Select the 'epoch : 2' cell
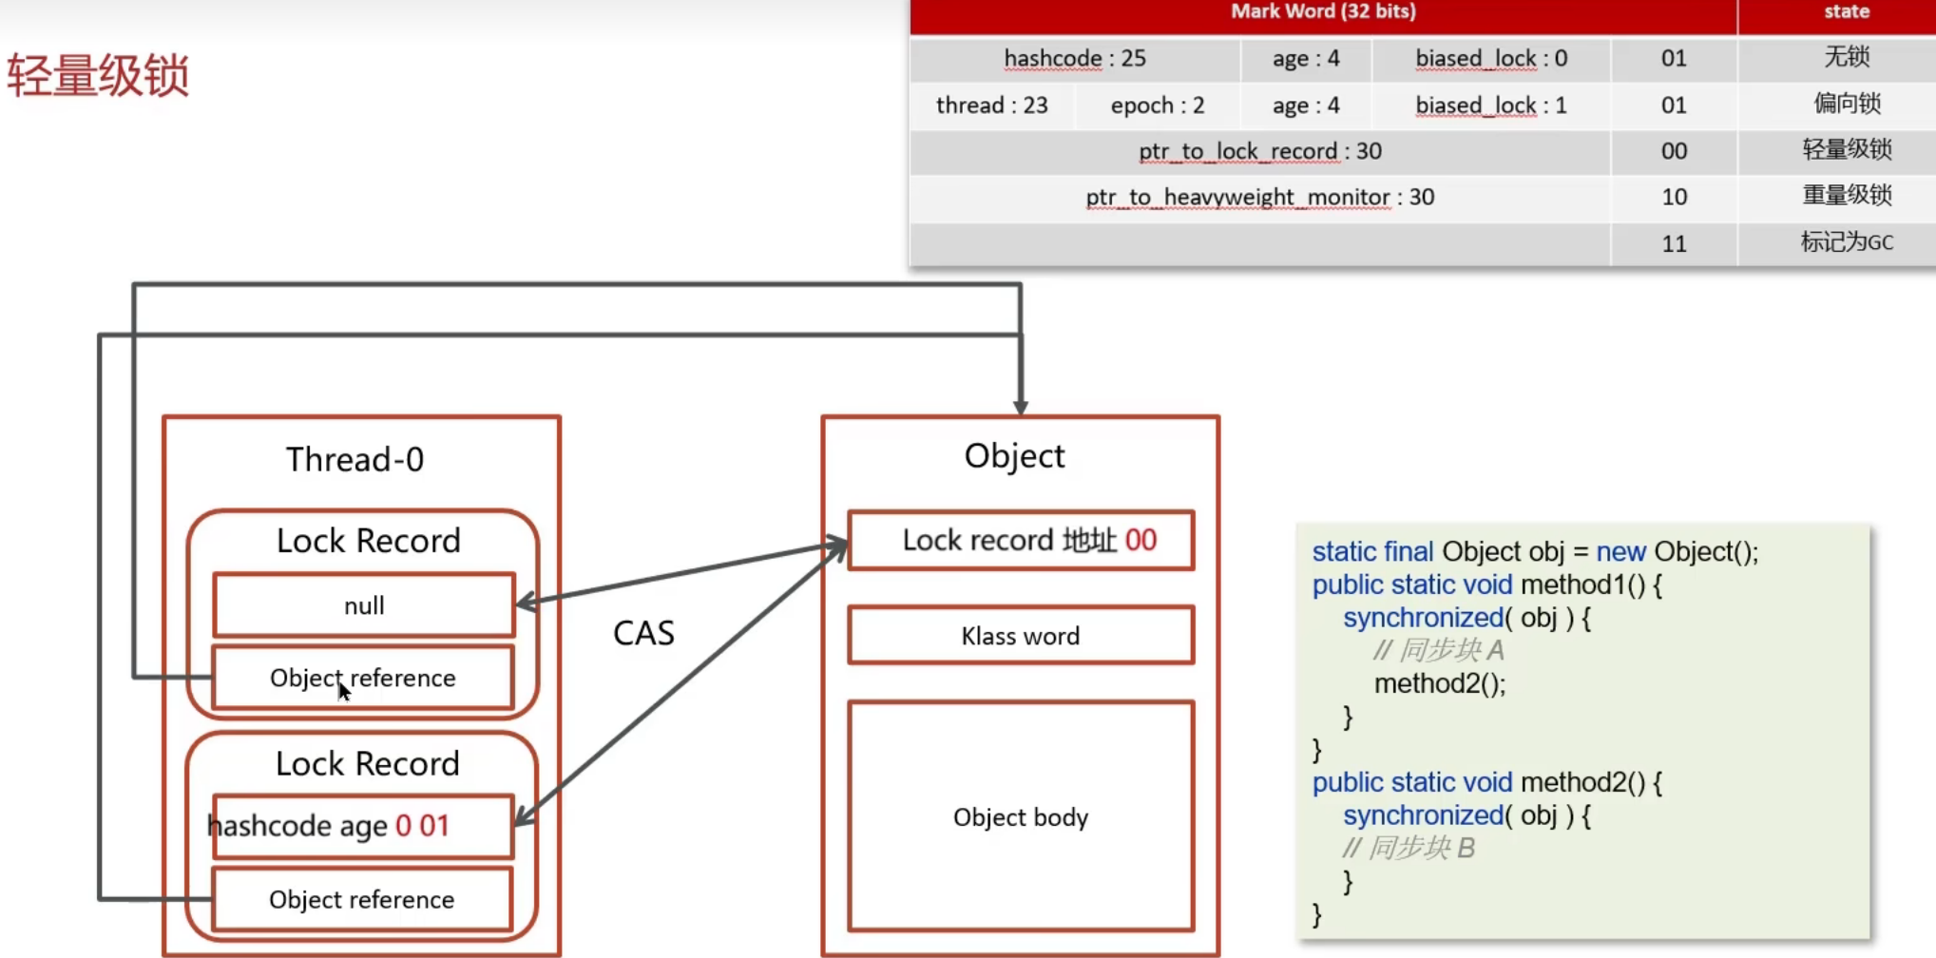This screenshot has height=958, width=1936. 1157,105
